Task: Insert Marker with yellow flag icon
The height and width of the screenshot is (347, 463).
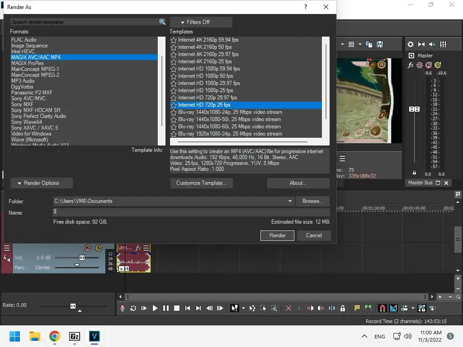Action: (x=357, y=308)
